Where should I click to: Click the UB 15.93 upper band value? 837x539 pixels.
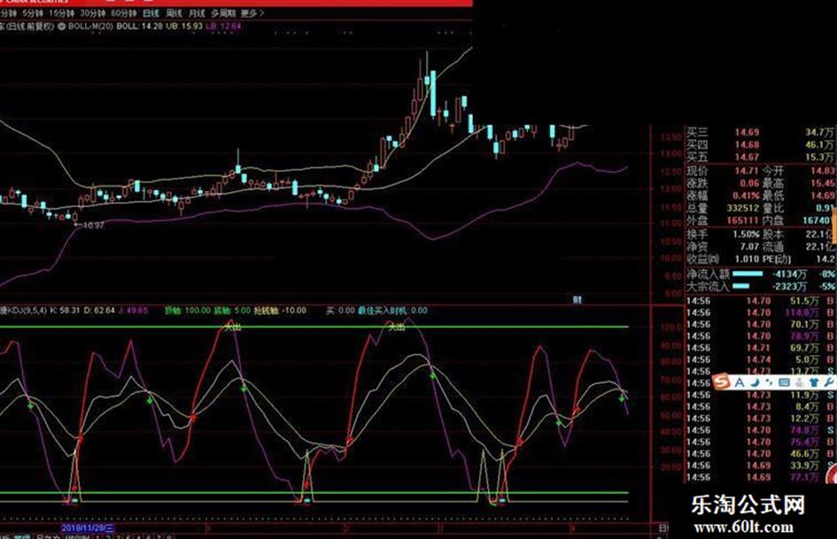[x=185, y=26]
